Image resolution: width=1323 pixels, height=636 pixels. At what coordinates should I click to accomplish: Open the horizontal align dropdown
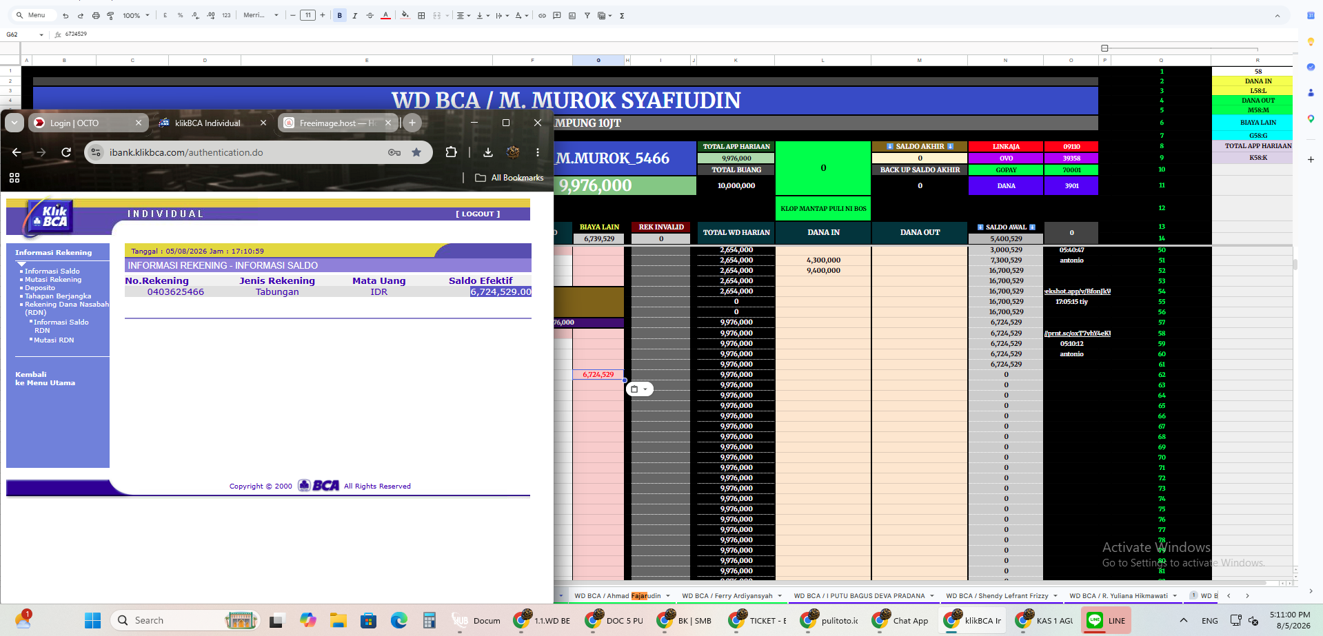coord(463,15)
